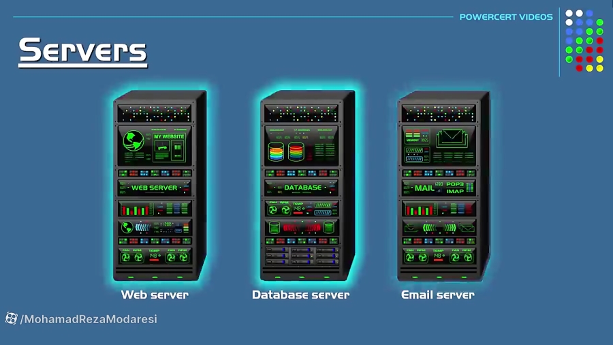Click the small envelope icon left of the email server arrows
The width and height of the screenshot is (613, 345).
tap(411, 227)
